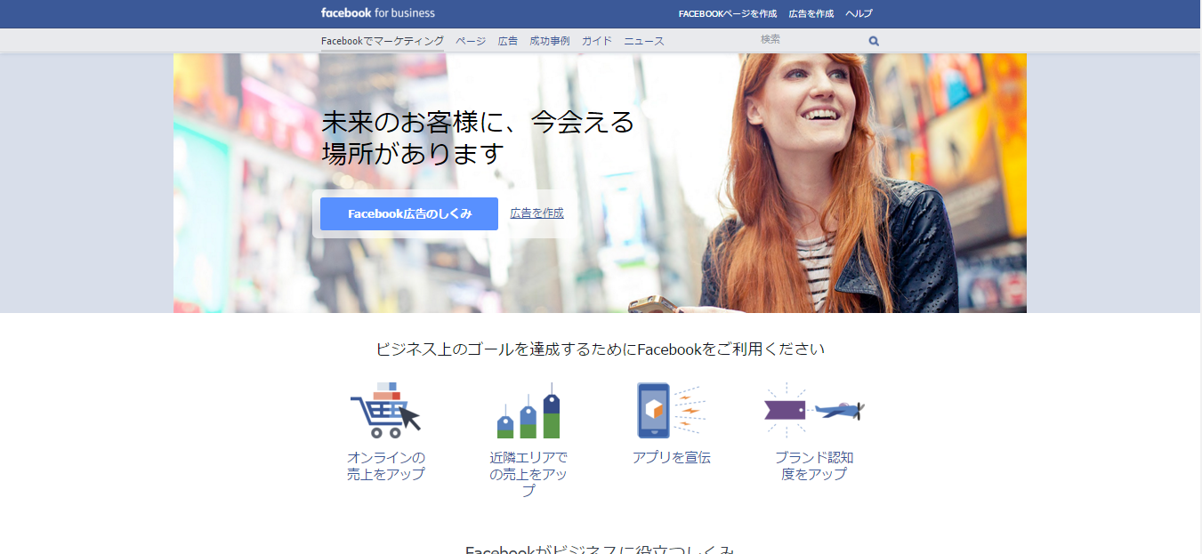1202x554 pixels.
Task: Click the airplane banner brand icon
Action: 814,410
